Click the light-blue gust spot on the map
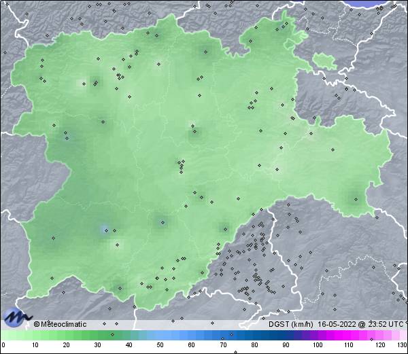Screen dimensions: 408x354 [x=105, y=230]
